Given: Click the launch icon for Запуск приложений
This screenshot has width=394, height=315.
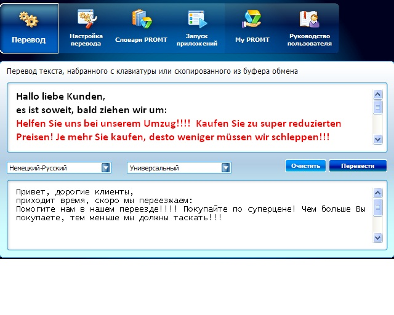Looking at the screenshot, I should [x=197, y=19].
